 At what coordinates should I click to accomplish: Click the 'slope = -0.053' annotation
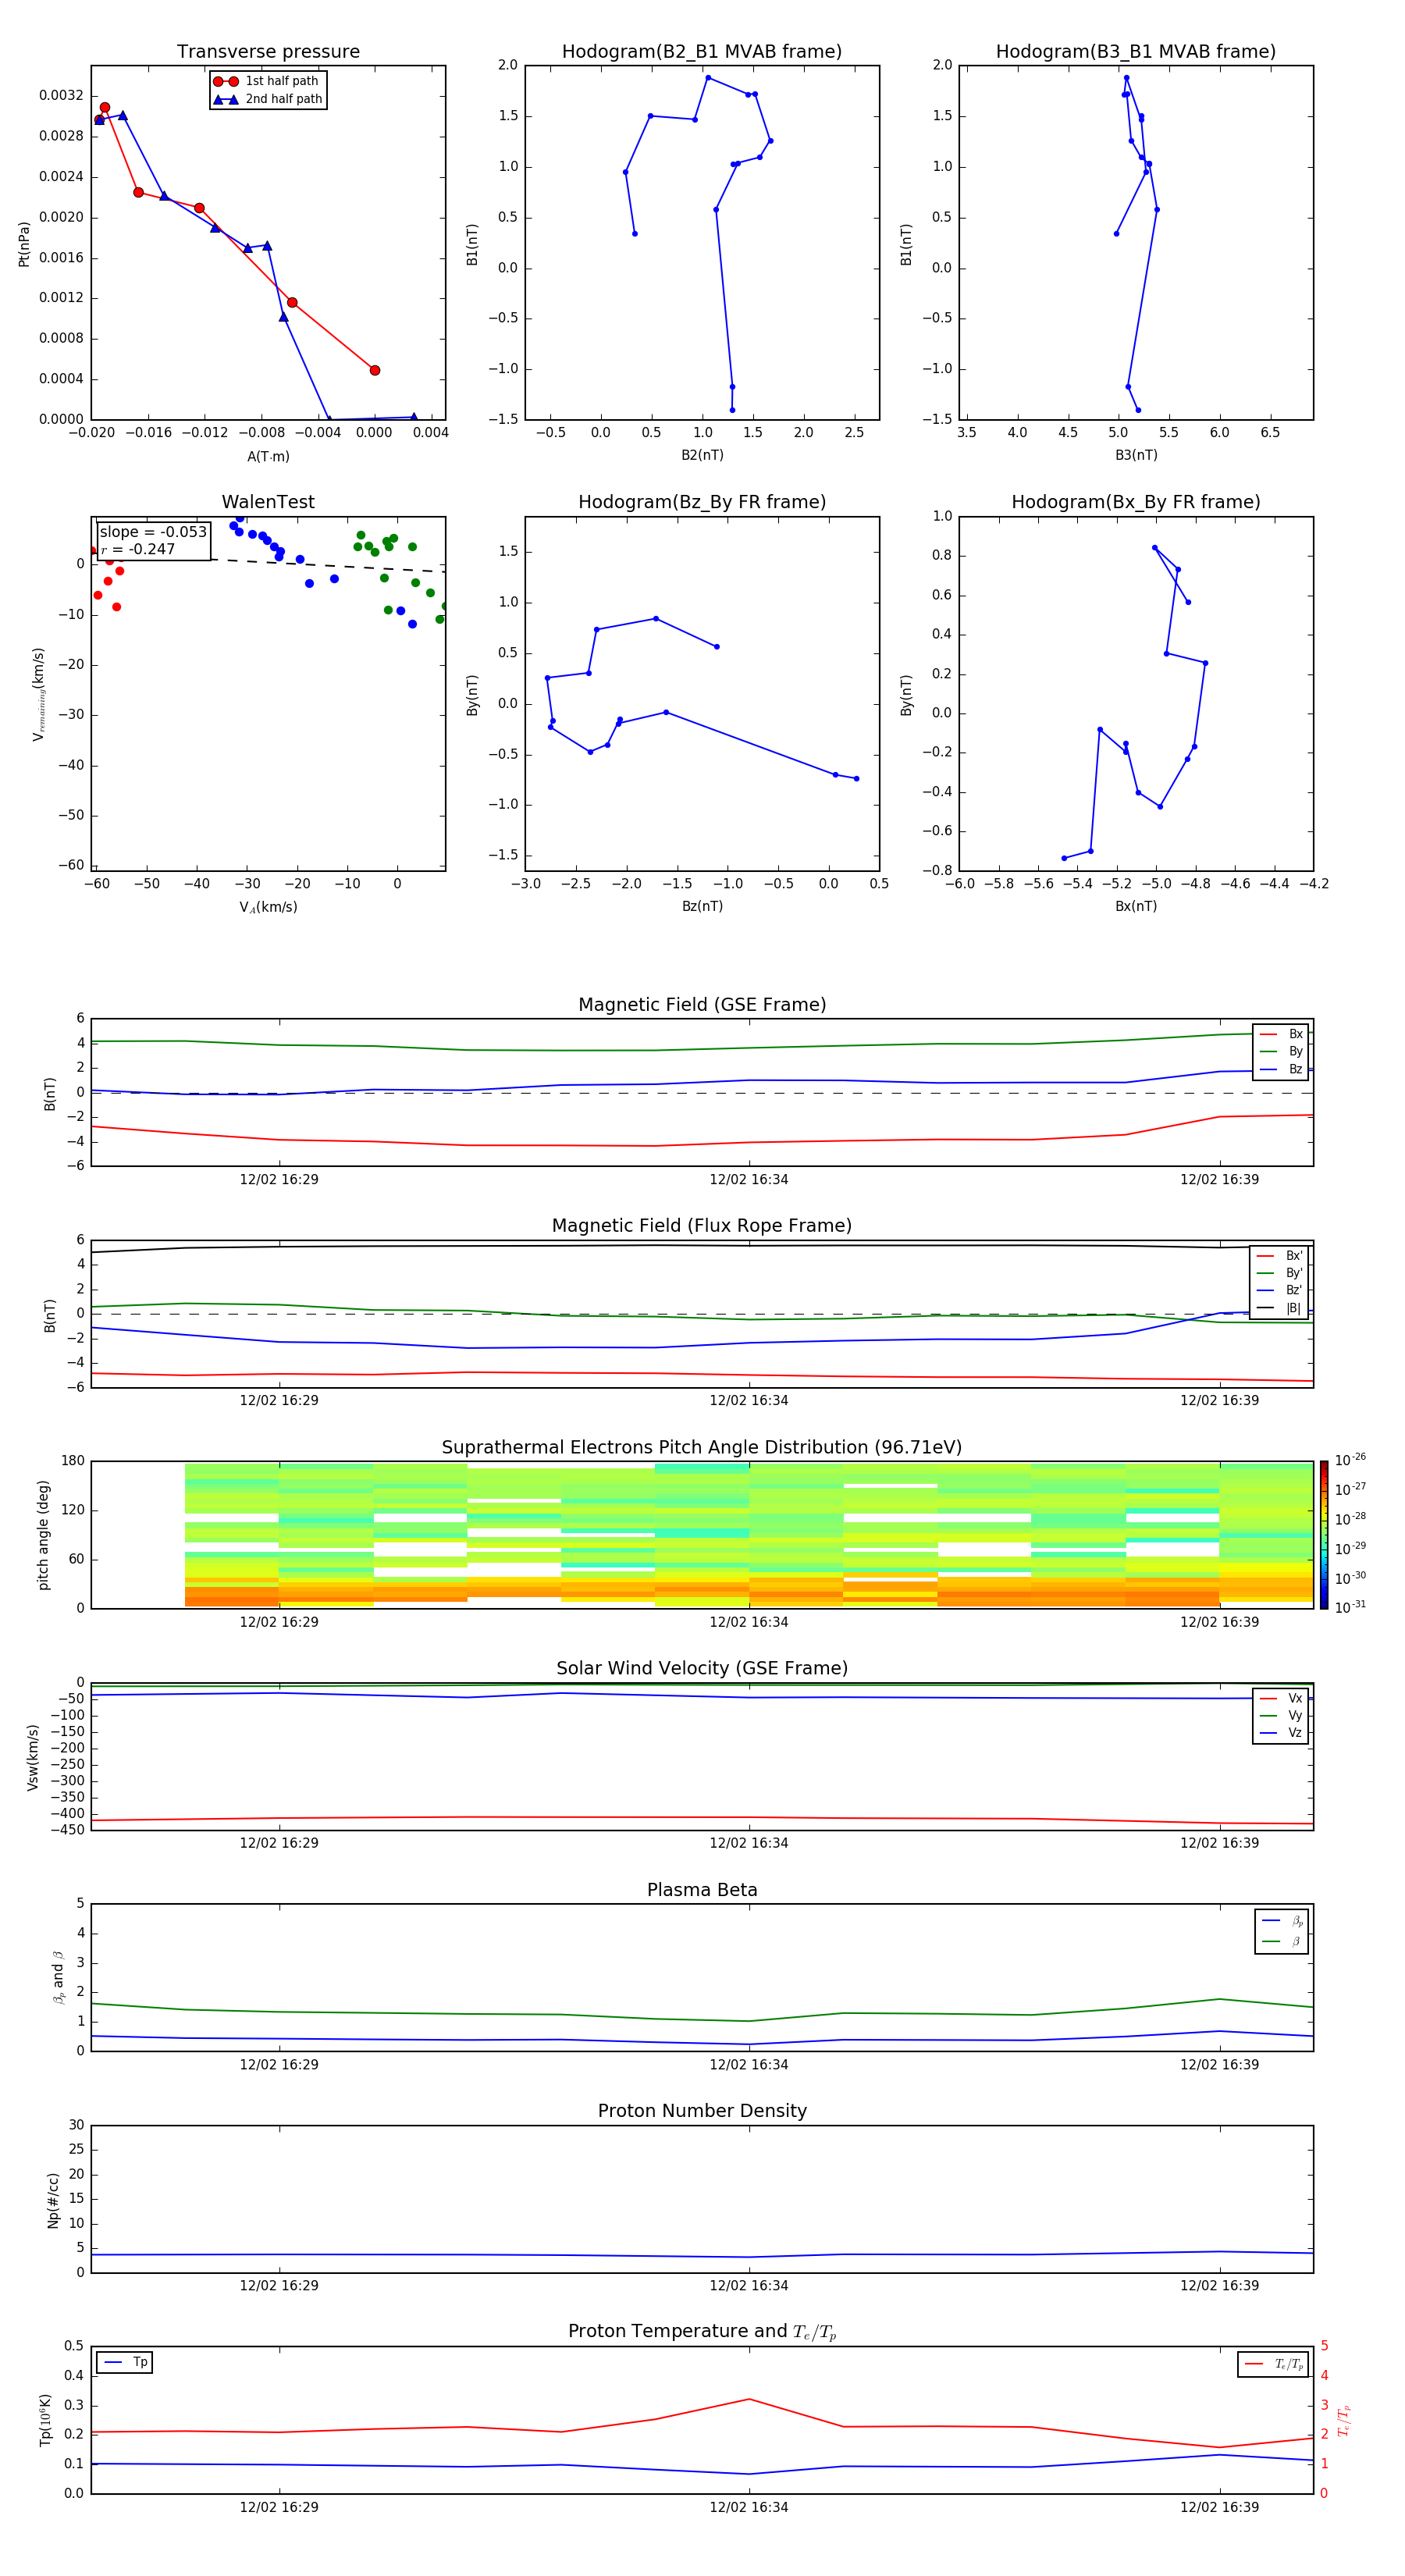coord(153,532)
